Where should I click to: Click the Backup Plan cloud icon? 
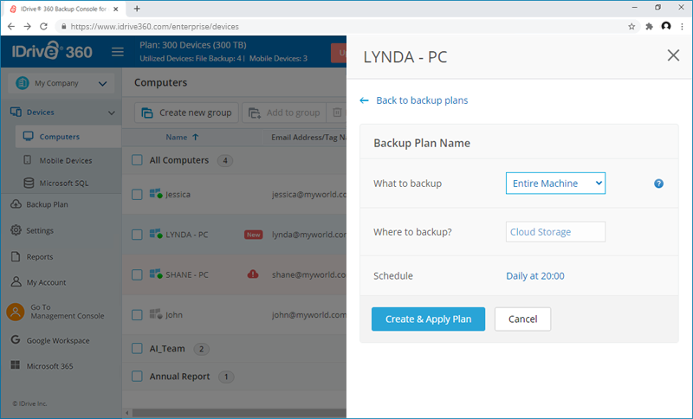click(x=16, y=203)
